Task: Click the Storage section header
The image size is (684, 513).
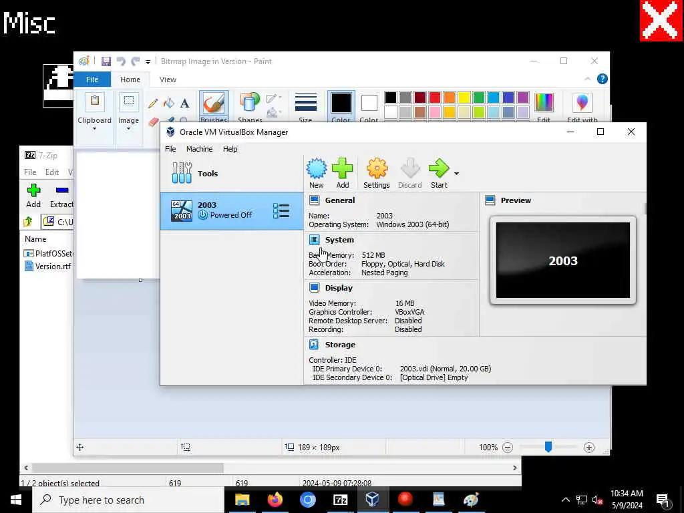Action: (340, 345)
